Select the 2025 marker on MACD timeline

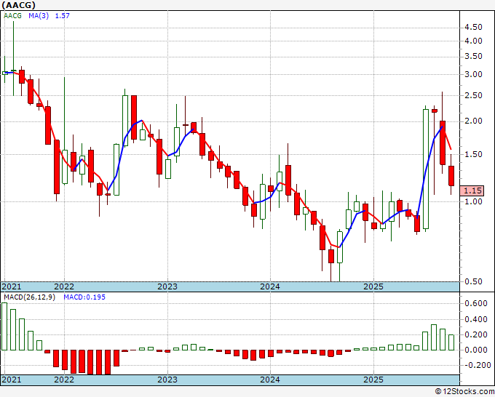point(373,380)
